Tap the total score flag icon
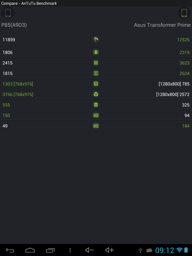The image size is (192, 256). click(96, 39)
